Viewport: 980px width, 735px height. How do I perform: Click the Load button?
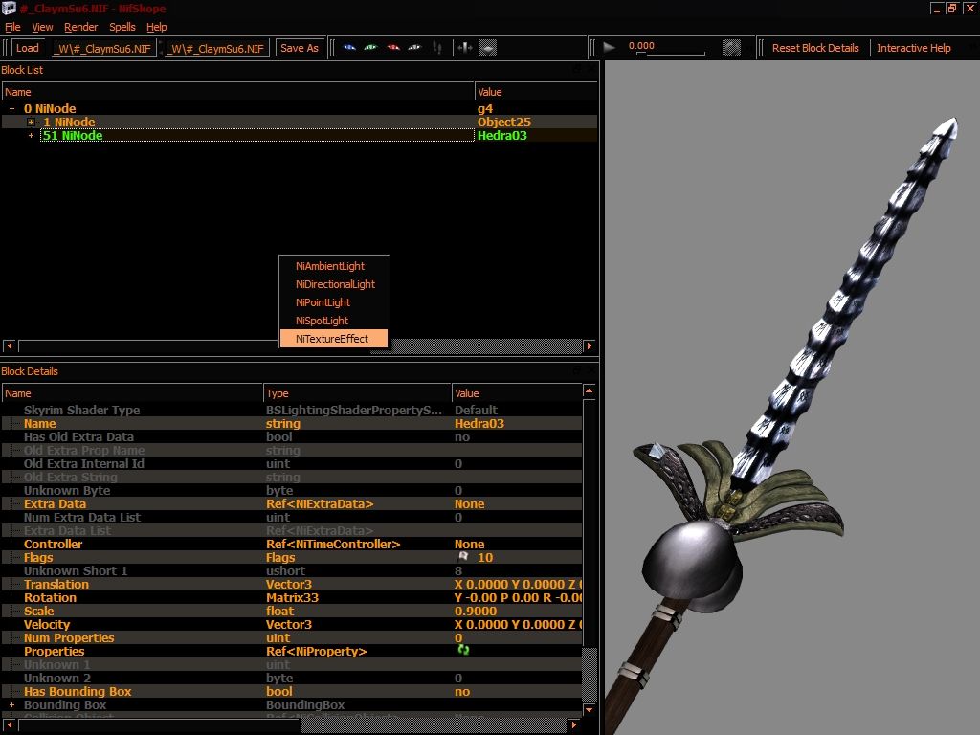coord(28,48)
